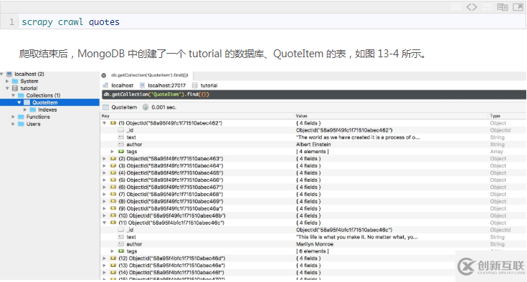Expand the Users node

click(x=13, y=124)
